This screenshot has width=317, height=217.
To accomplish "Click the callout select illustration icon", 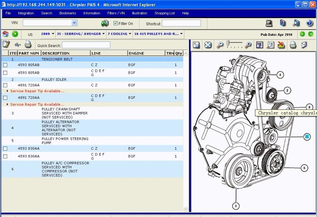I will (x=260, y=45).
